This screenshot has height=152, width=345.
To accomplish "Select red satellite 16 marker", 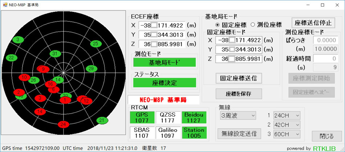I will click(50, 84).
